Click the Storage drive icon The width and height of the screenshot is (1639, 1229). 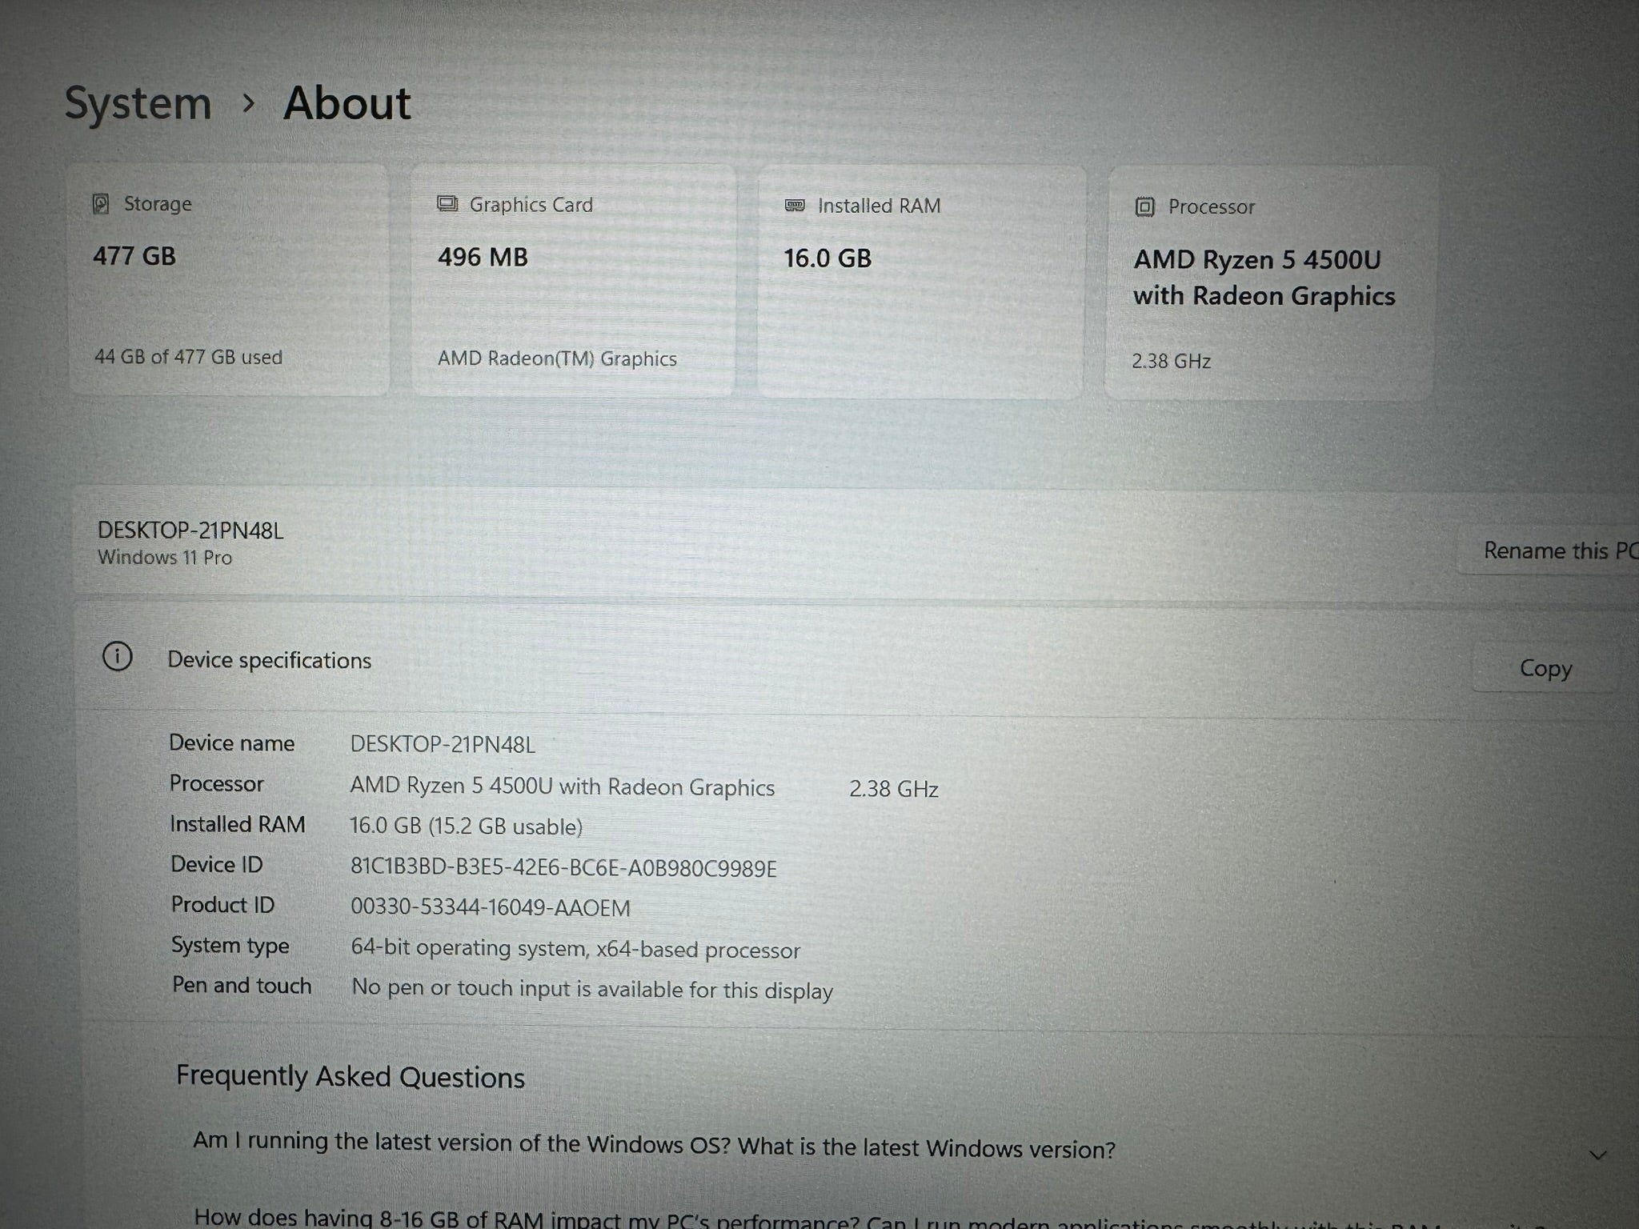pyautogui.click(x=101, y=203)
